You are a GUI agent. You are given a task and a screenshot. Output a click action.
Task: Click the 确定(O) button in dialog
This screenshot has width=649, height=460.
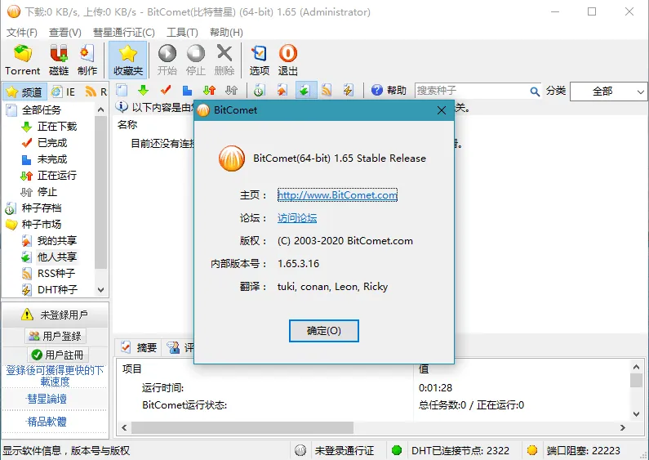click(324, 331)
